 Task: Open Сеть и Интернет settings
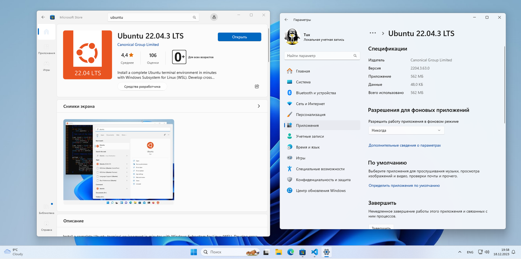pos(322,104)
